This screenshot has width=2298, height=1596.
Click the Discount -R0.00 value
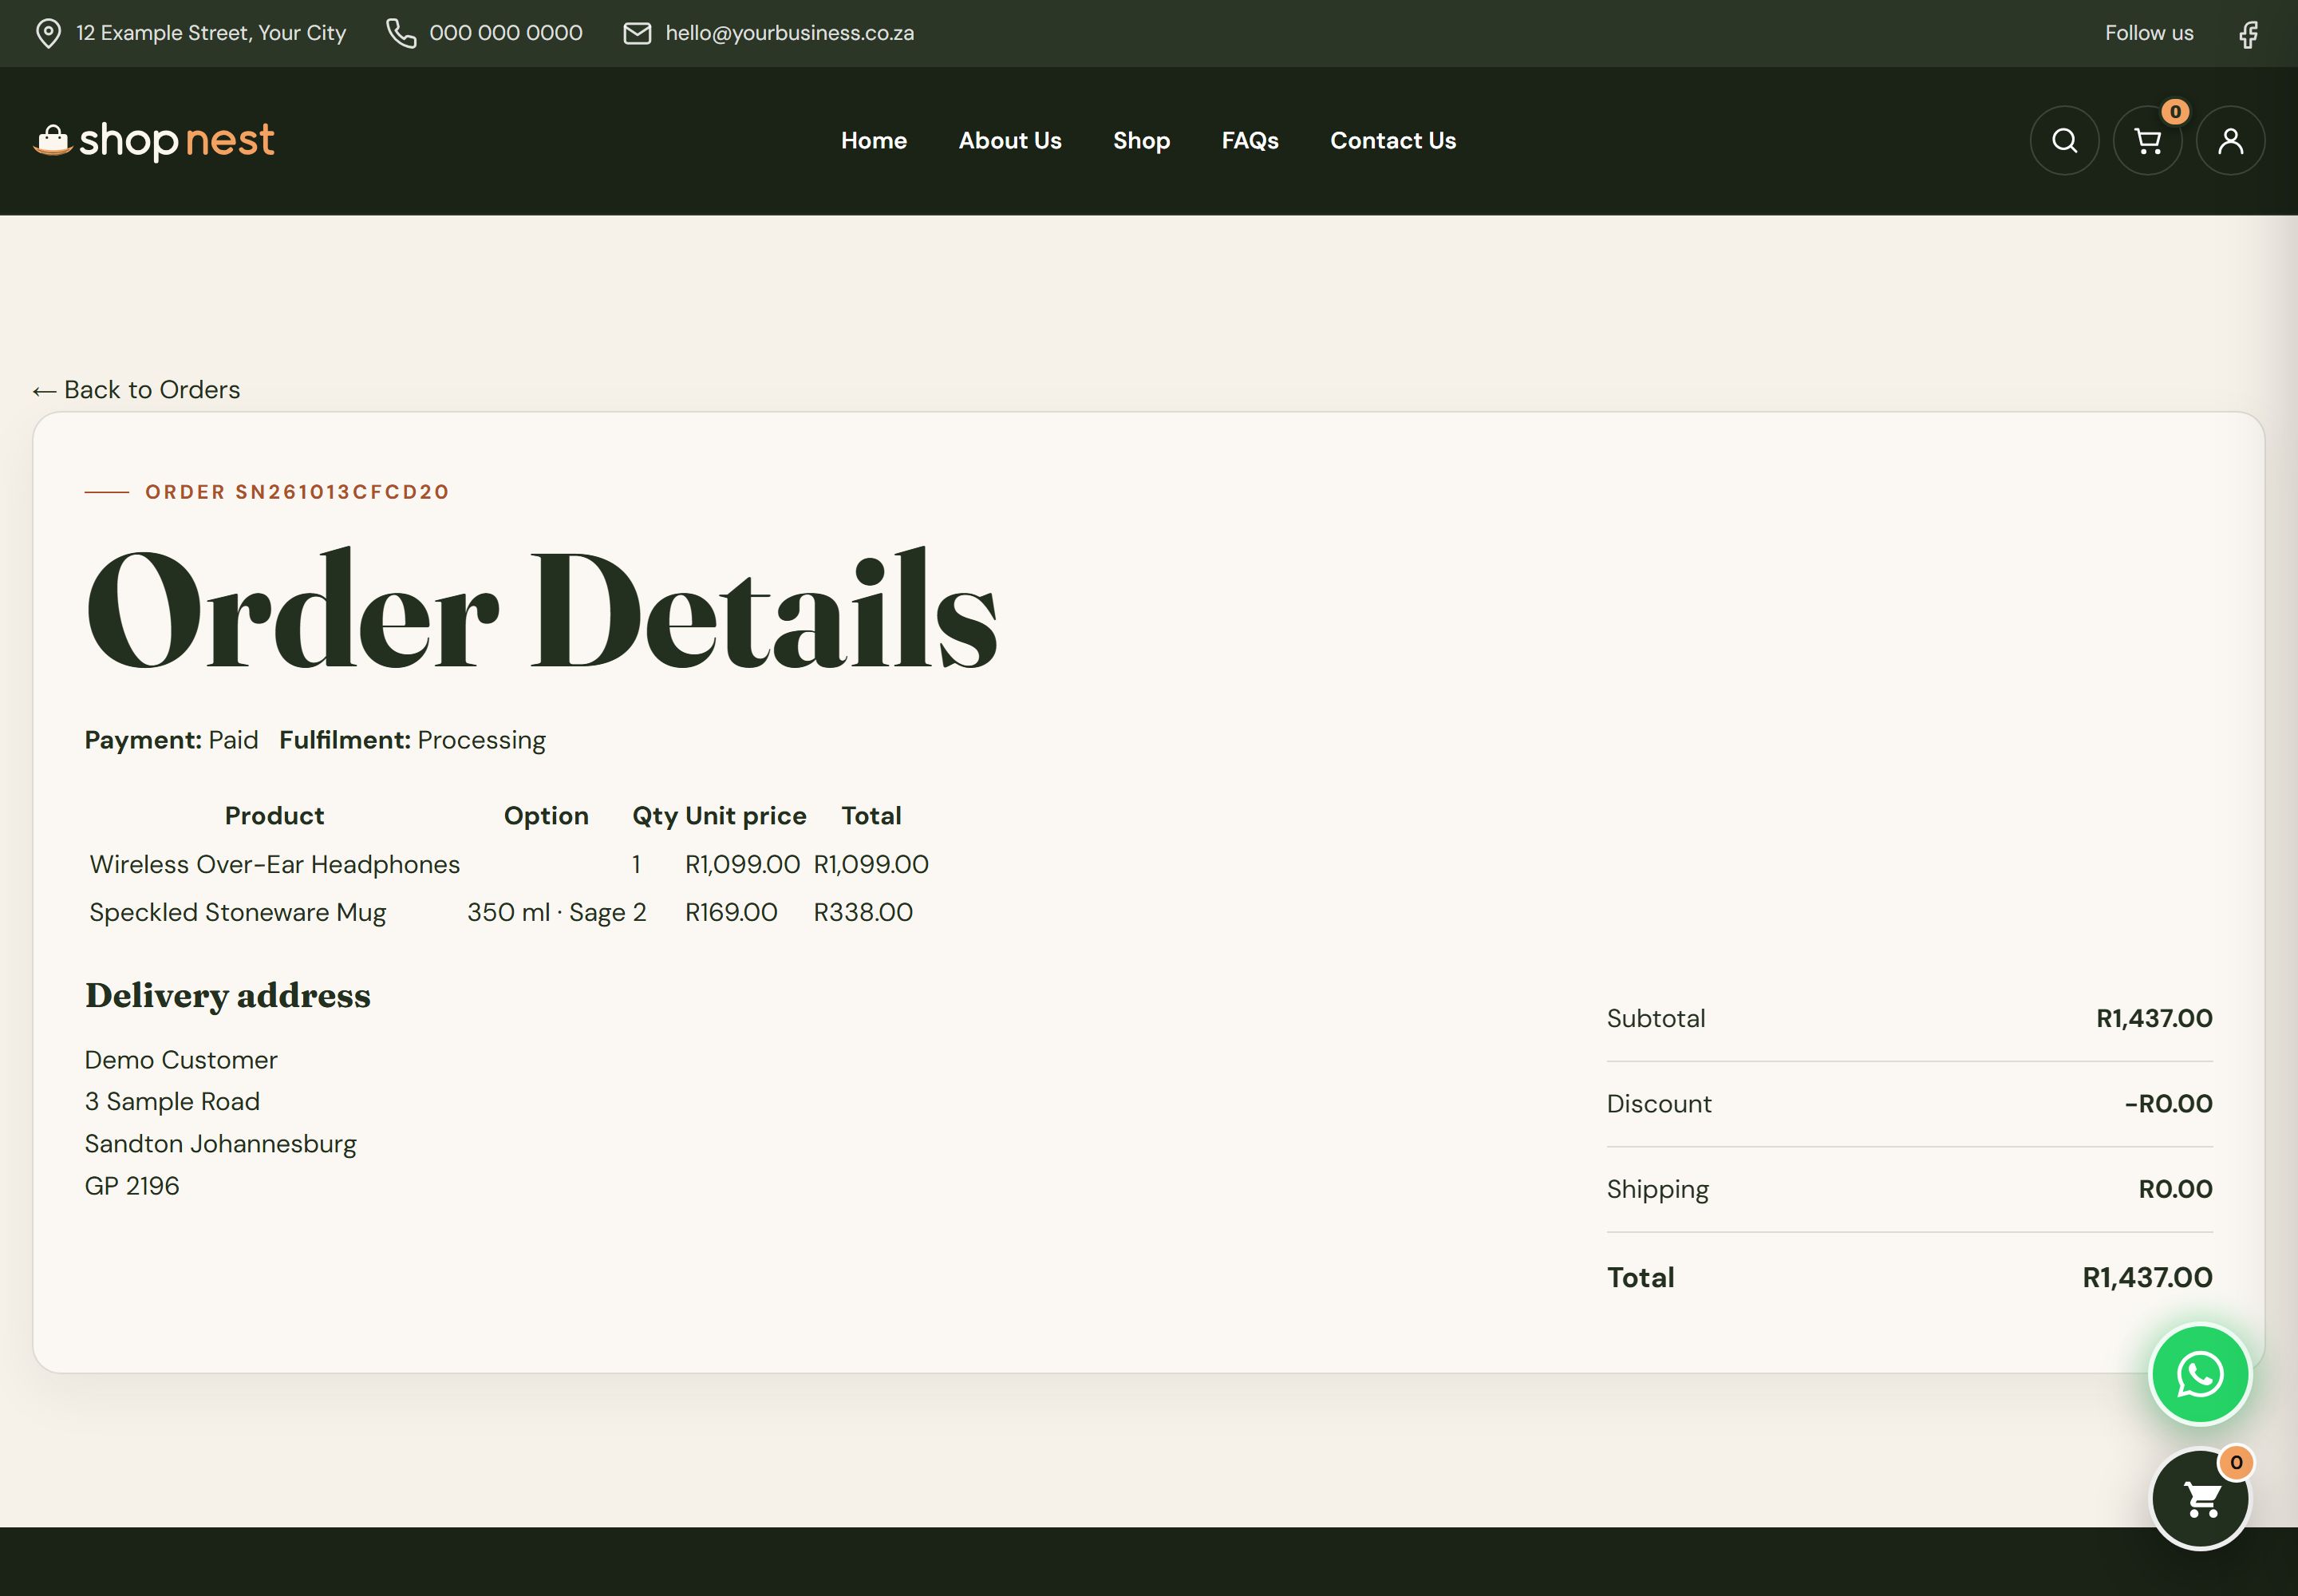pyautogui.click(x=2168, y=1103)
